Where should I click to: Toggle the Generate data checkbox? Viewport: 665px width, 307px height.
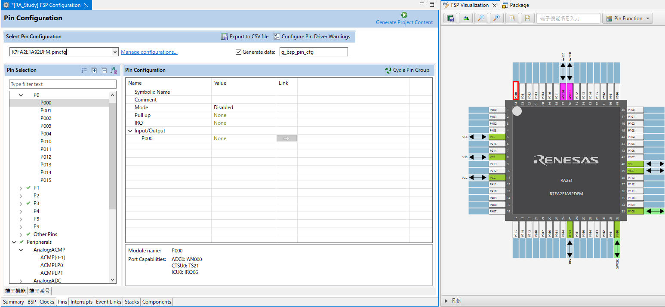[x=238, y=52]
